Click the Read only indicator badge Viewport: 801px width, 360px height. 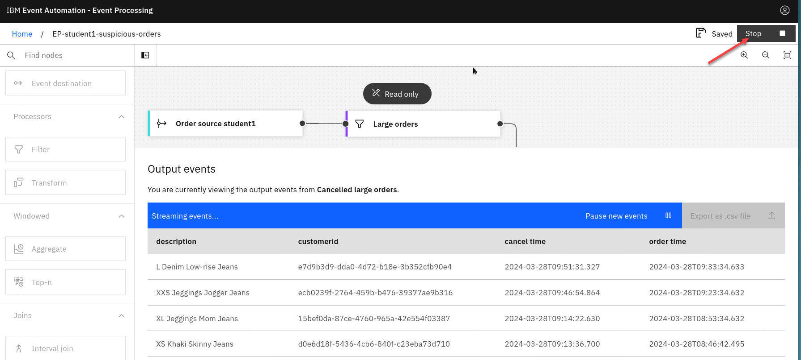[x=397, y=94]
